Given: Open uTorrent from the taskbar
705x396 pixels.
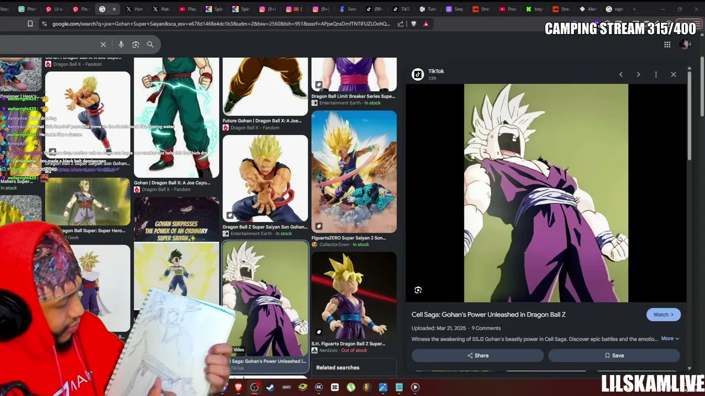Looking at the screenshot, I should pos(351,387).
